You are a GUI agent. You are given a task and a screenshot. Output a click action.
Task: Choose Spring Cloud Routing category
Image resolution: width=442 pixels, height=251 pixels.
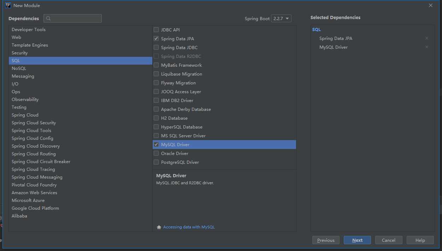click(81, 154)
